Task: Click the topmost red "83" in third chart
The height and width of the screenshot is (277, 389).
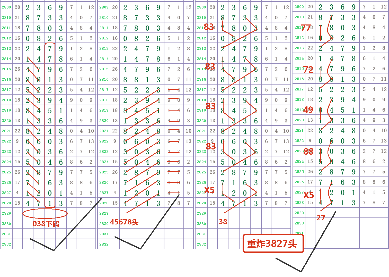Action: point(209,27)
